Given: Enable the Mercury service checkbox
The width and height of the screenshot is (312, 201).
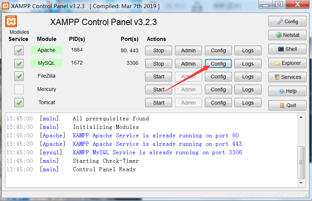Looking at the screenshot, I should [x=19, y=89].
